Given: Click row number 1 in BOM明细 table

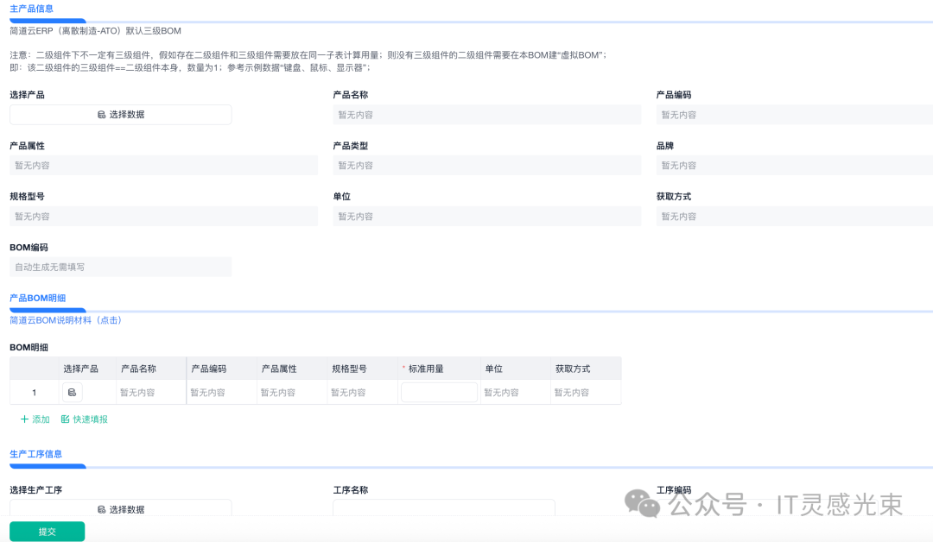Looking at the screenshot, I should [35, 393].
